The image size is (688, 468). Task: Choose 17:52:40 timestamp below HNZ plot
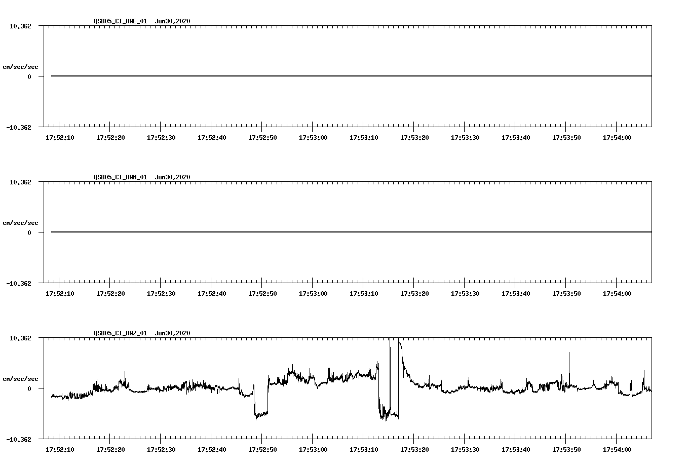click(x=212, y=450)
